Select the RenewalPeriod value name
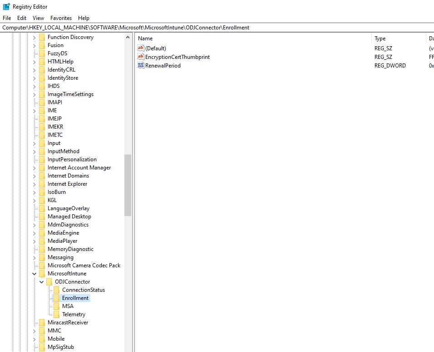 tap(163, 66)
